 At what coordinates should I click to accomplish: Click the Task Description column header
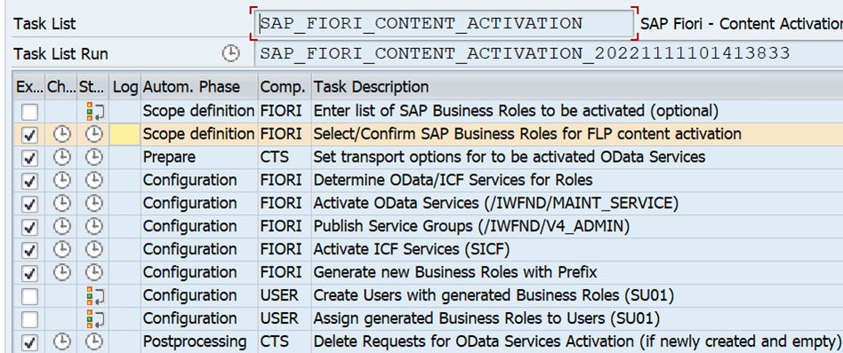(x=371, y=86)
